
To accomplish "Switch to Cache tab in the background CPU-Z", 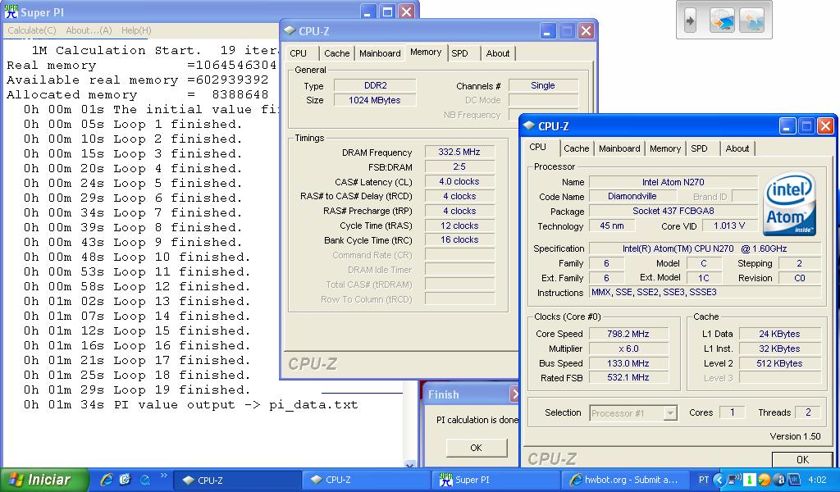I will [337, 53].
